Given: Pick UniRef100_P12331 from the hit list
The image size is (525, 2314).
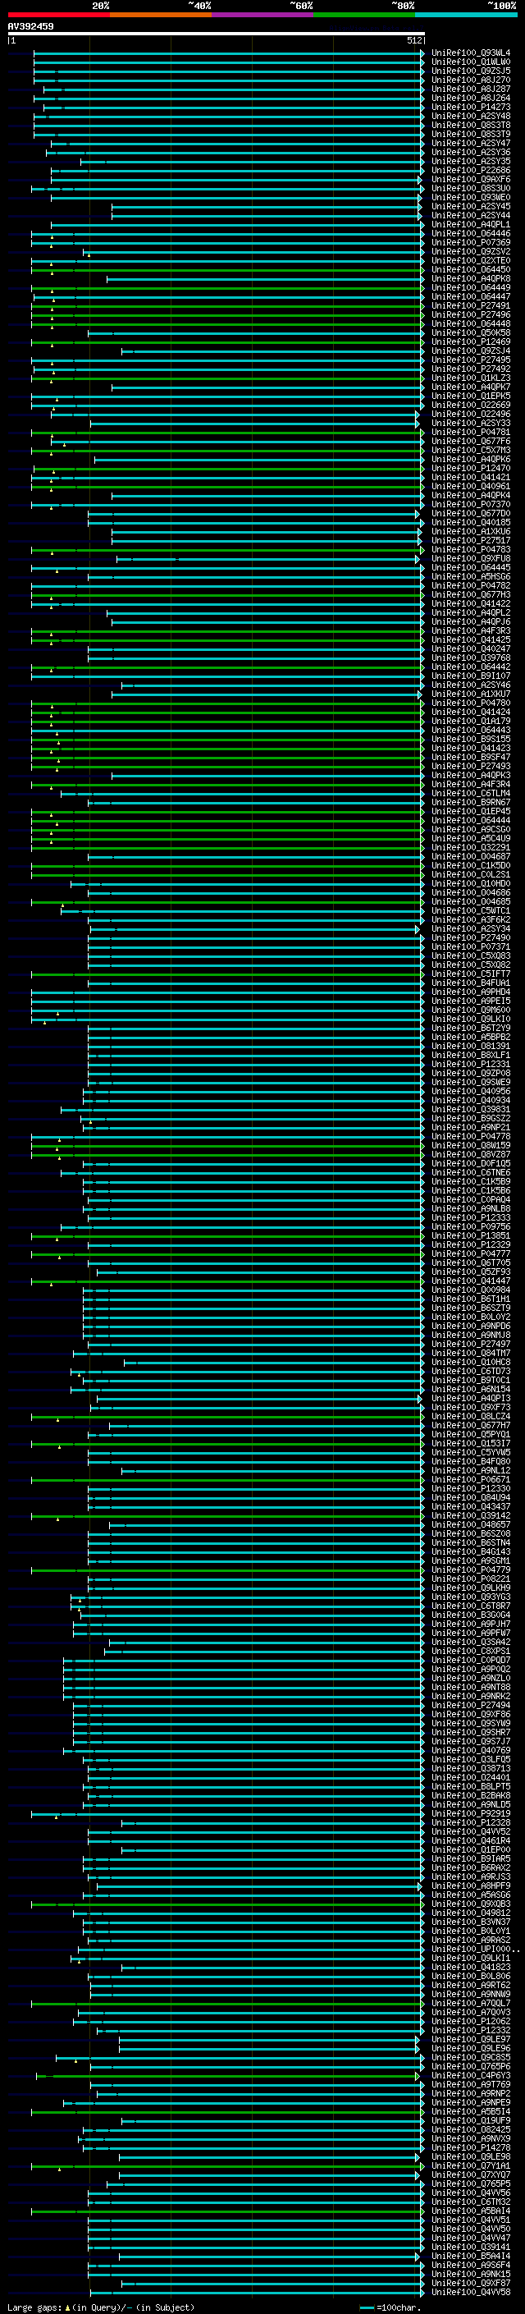Looking at the screenshot, I should (x=471, y=1064).
